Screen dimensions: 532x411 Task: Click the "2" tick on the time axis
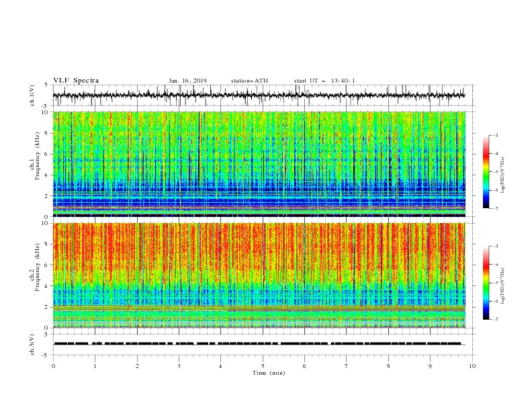pyautogui.click(x=137, y=366)
